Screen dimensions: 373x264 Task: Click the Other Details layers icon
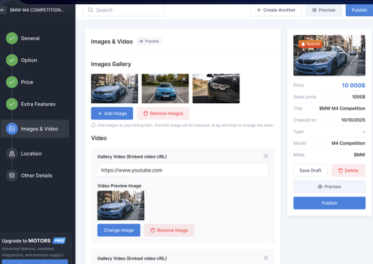12,176
